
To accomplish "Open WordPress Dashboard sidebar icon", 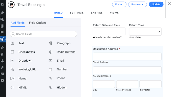I will coord(2,4).
